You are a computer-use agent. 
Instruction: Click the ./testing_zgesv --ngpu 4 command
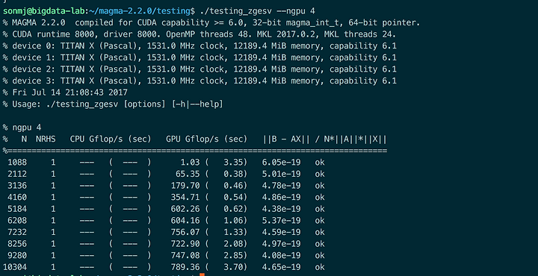coord(256,11)
